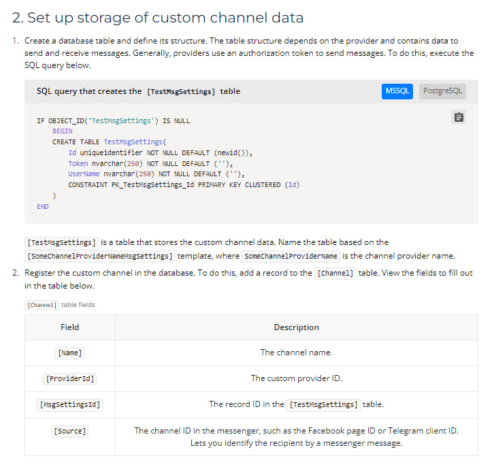Switch to the MSSQL tab
This screenshot has height=473, width=494.
click(x=397, y=91)
